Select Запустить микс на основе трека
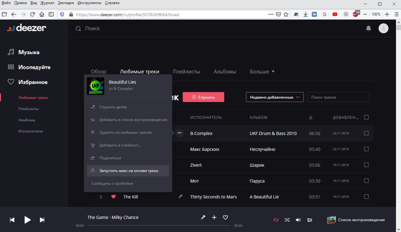The image size is (401, 232). tap(128, 171)
